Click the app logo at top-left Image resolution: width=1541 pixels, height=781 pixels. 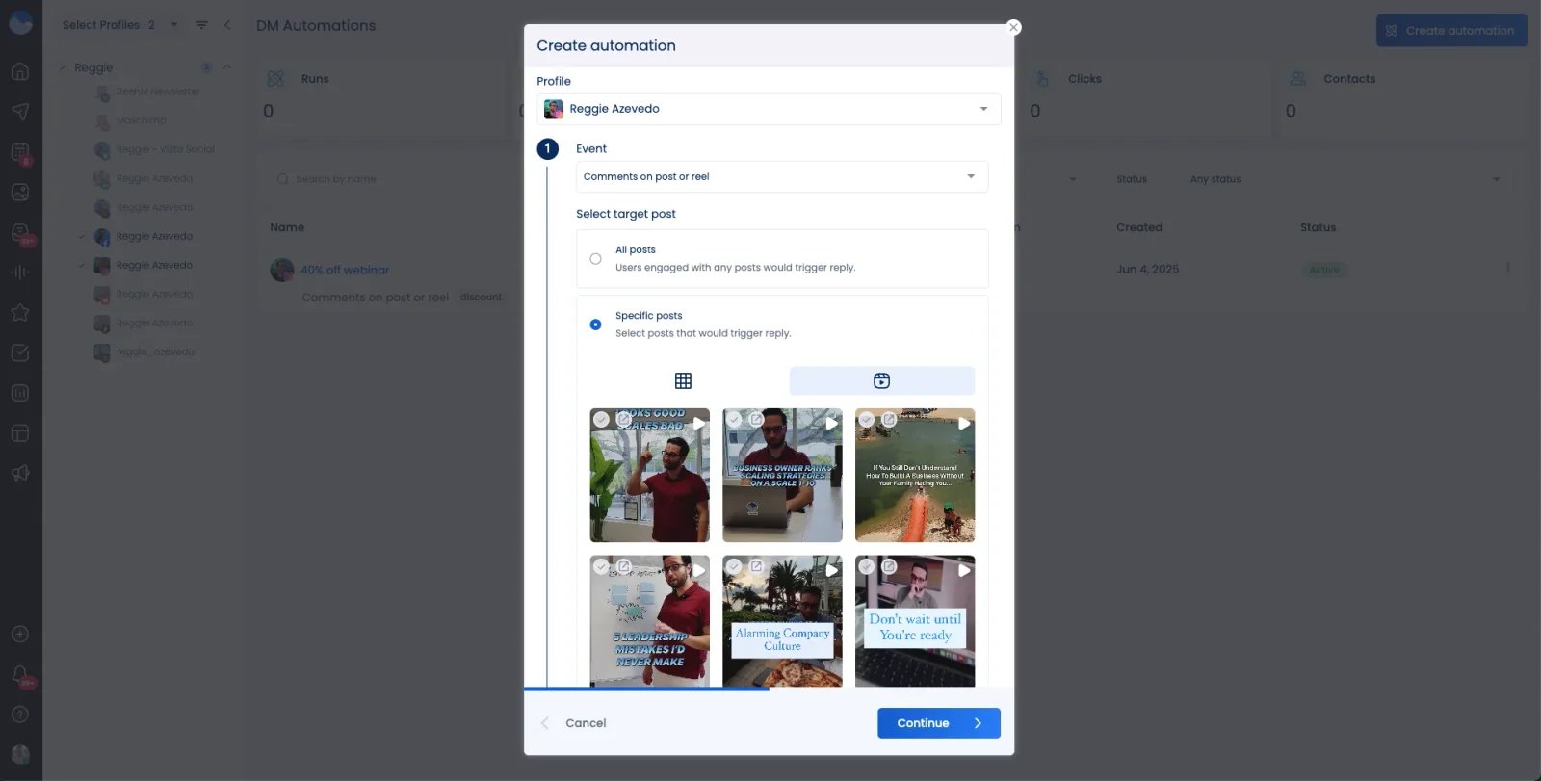tap(20, 22)
